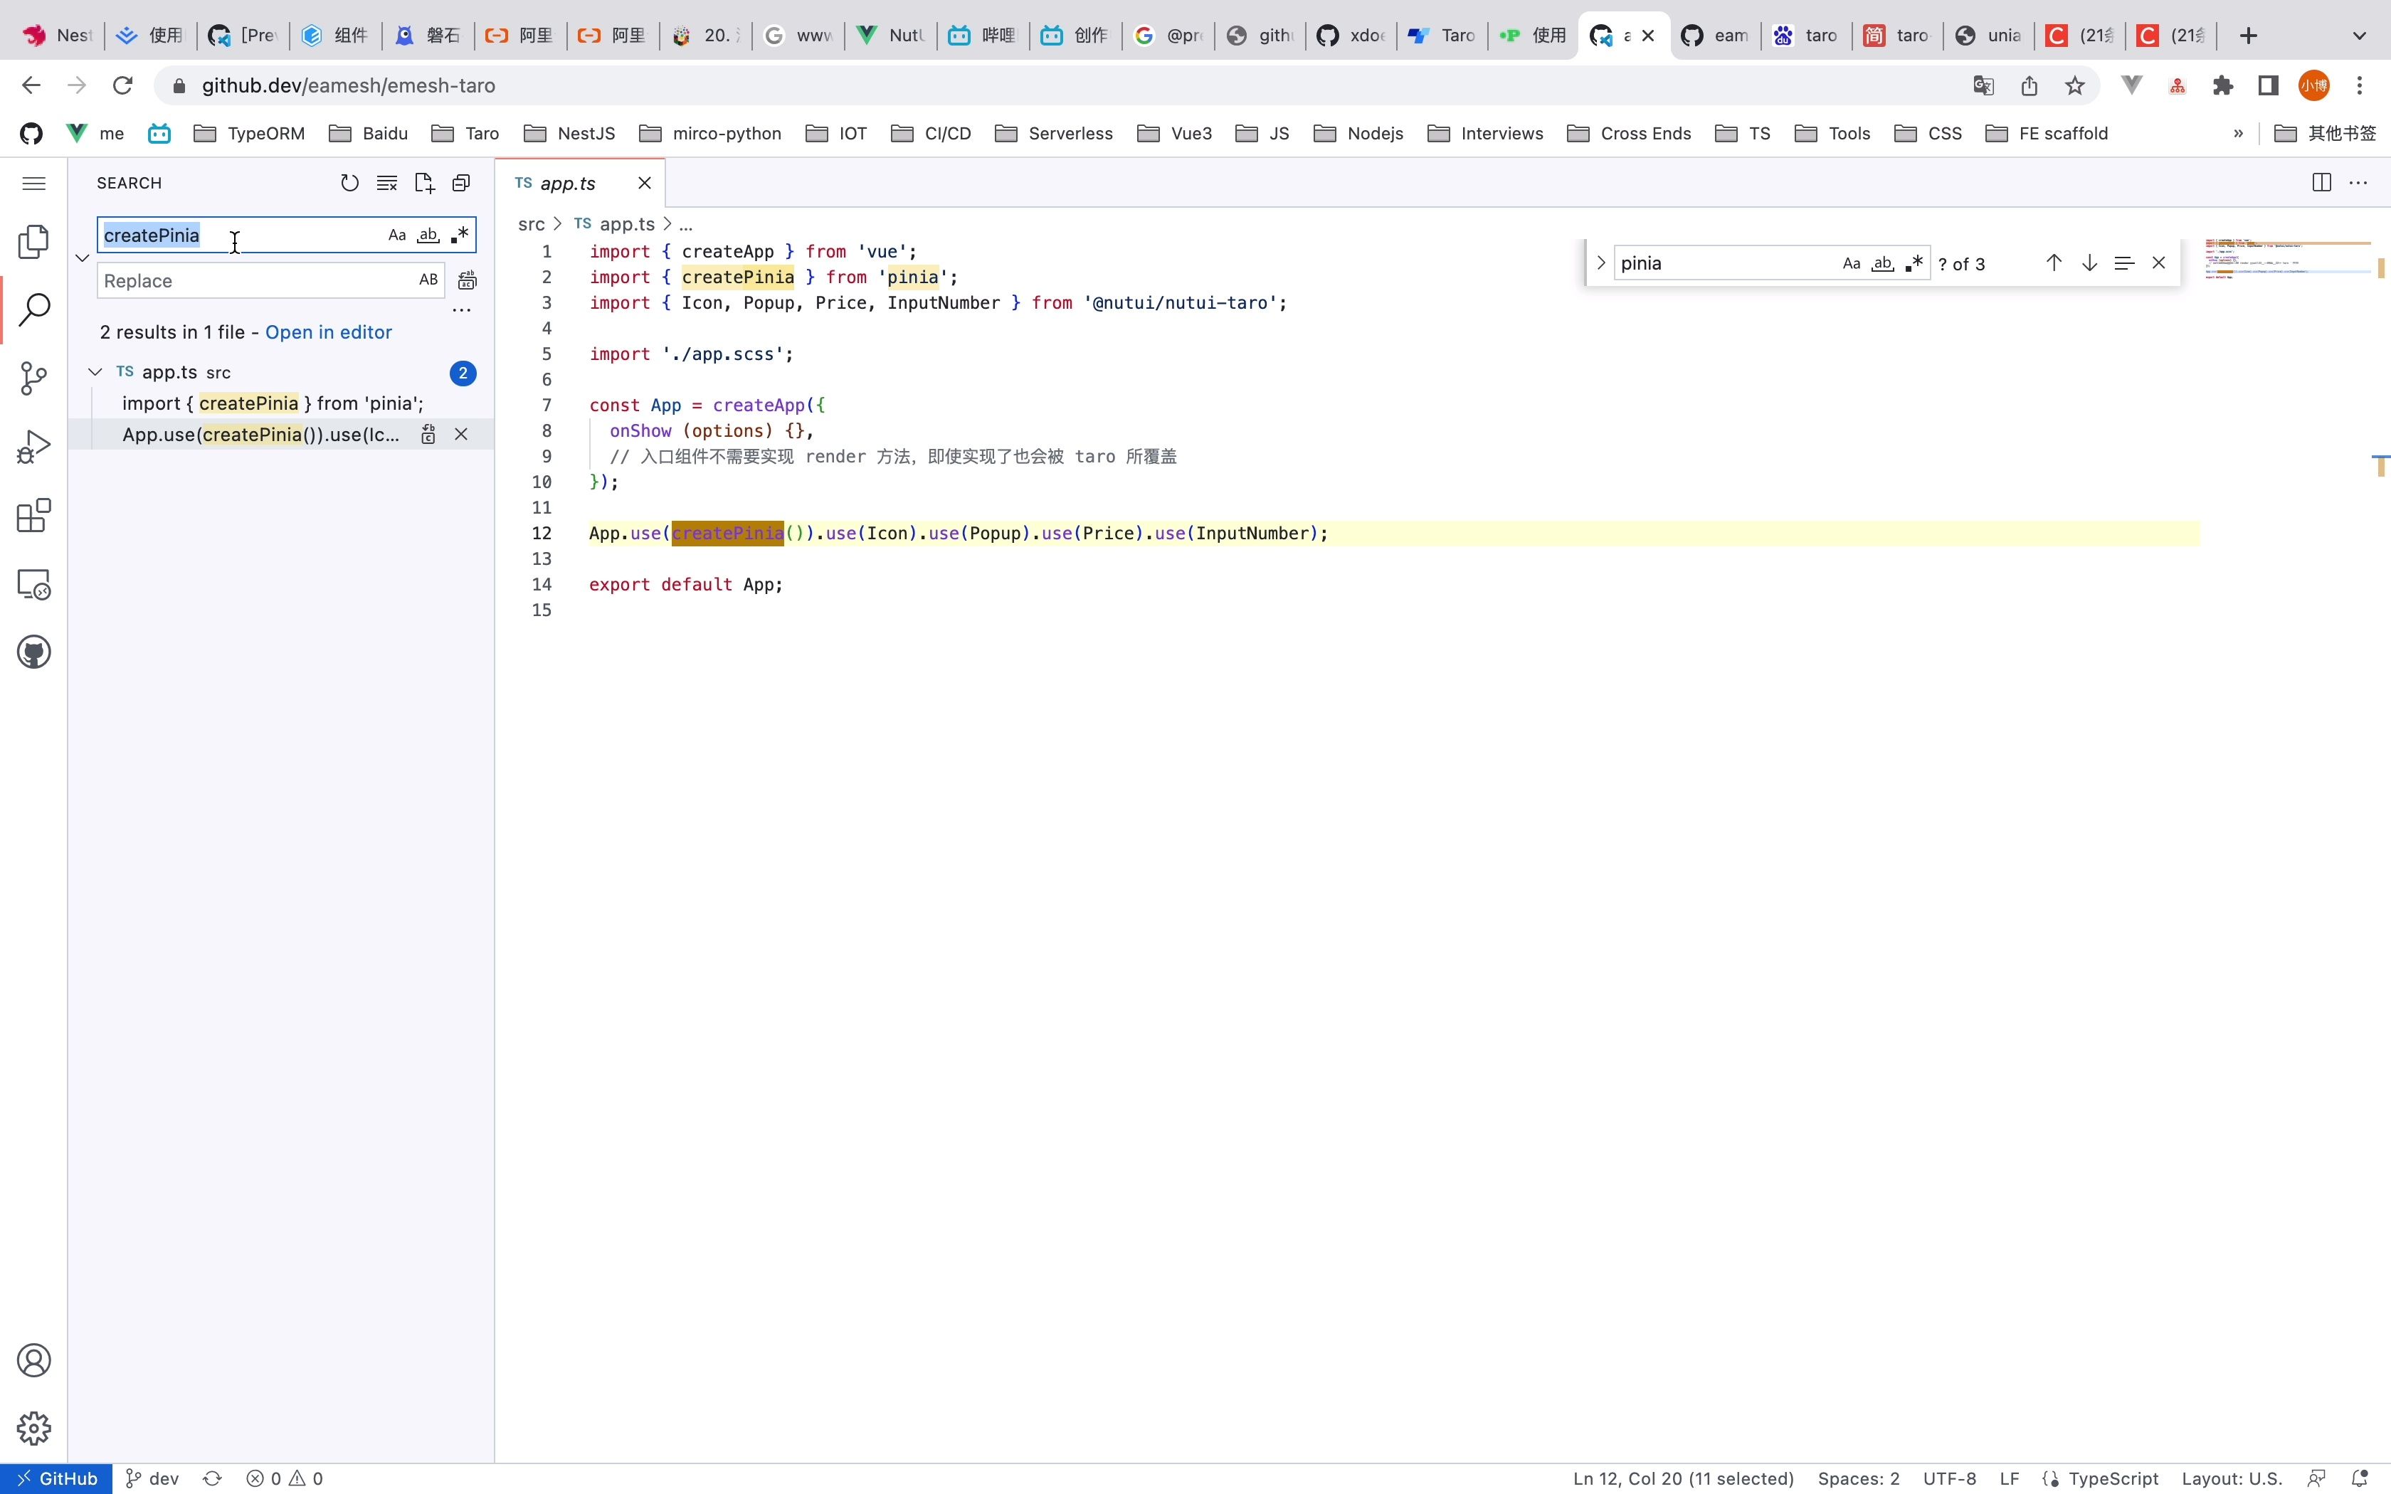
Task: Replace the App.use(createPinia()) result
Action: (429, 435)
